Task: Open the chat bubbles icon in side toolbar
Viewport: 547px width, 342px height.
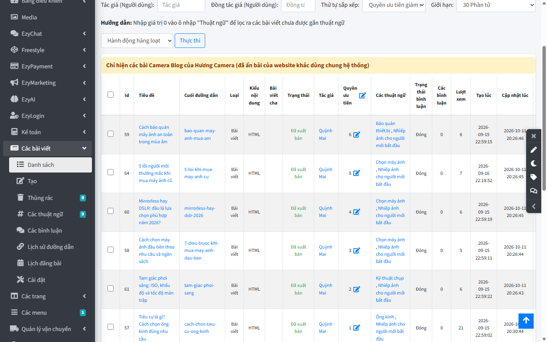Action: click(534, 191)
